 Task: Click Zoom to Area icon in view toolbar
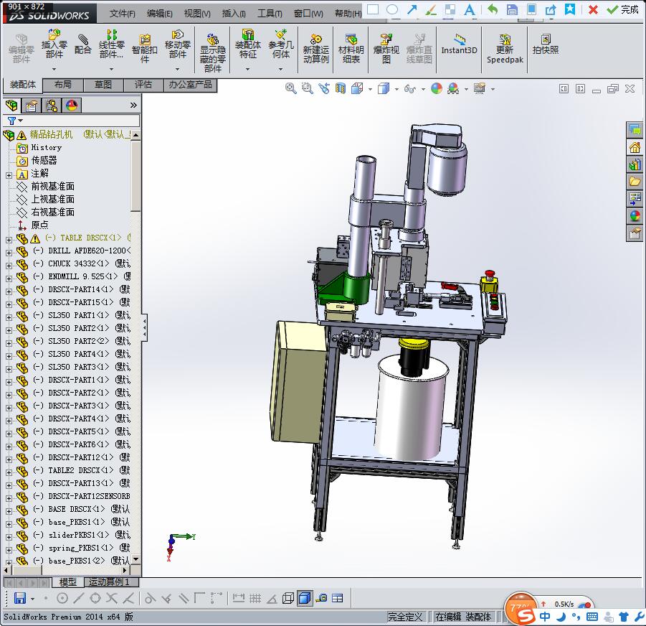pos(308,88)
